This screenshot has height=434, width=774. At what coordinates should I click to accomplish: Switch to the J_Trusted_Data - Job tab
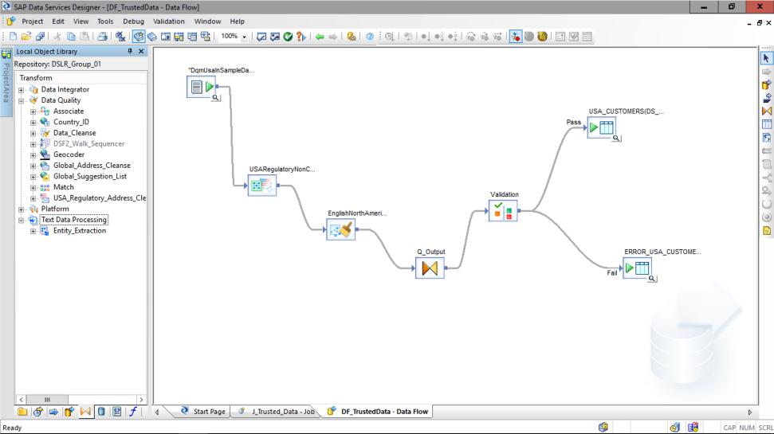point(277,412)
